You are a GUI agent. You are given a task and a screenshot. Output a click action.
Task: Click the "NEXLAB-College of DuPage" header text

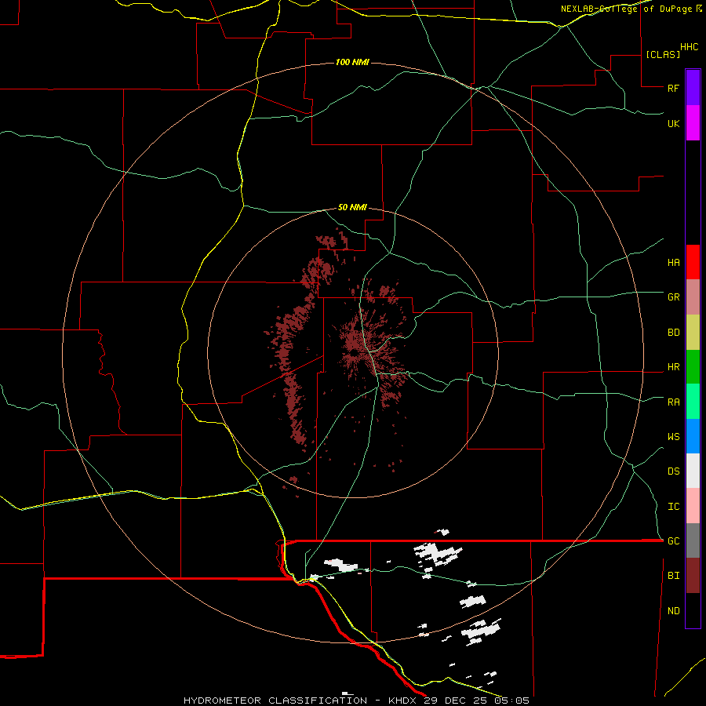[626, 9]
